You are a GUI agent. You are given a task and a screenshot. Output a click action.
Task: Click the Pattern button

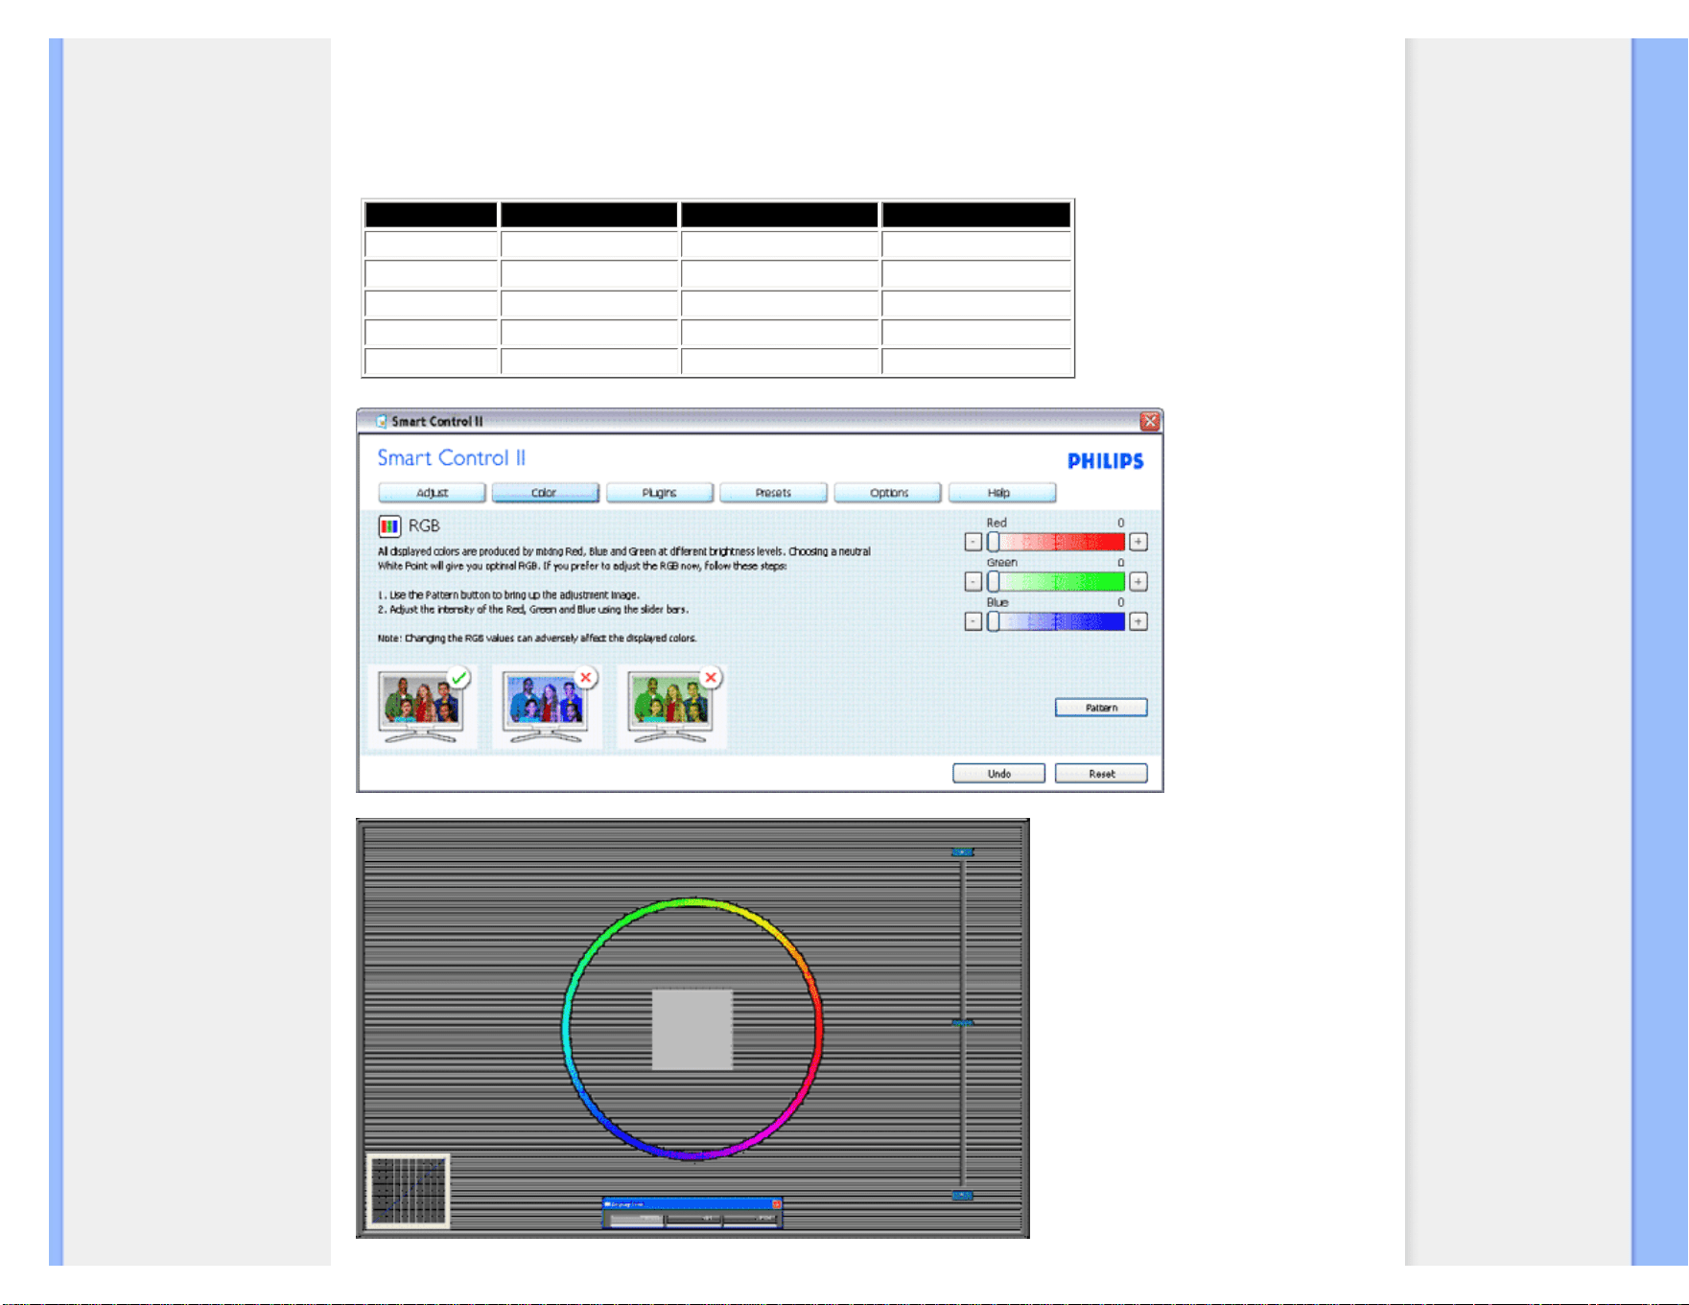(x=1101, y=708)
